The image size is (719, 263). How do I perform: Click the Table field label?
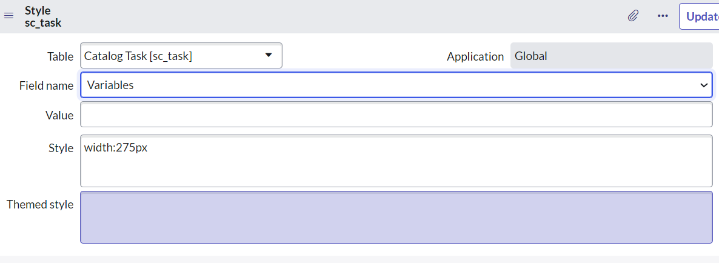(60, 57)
